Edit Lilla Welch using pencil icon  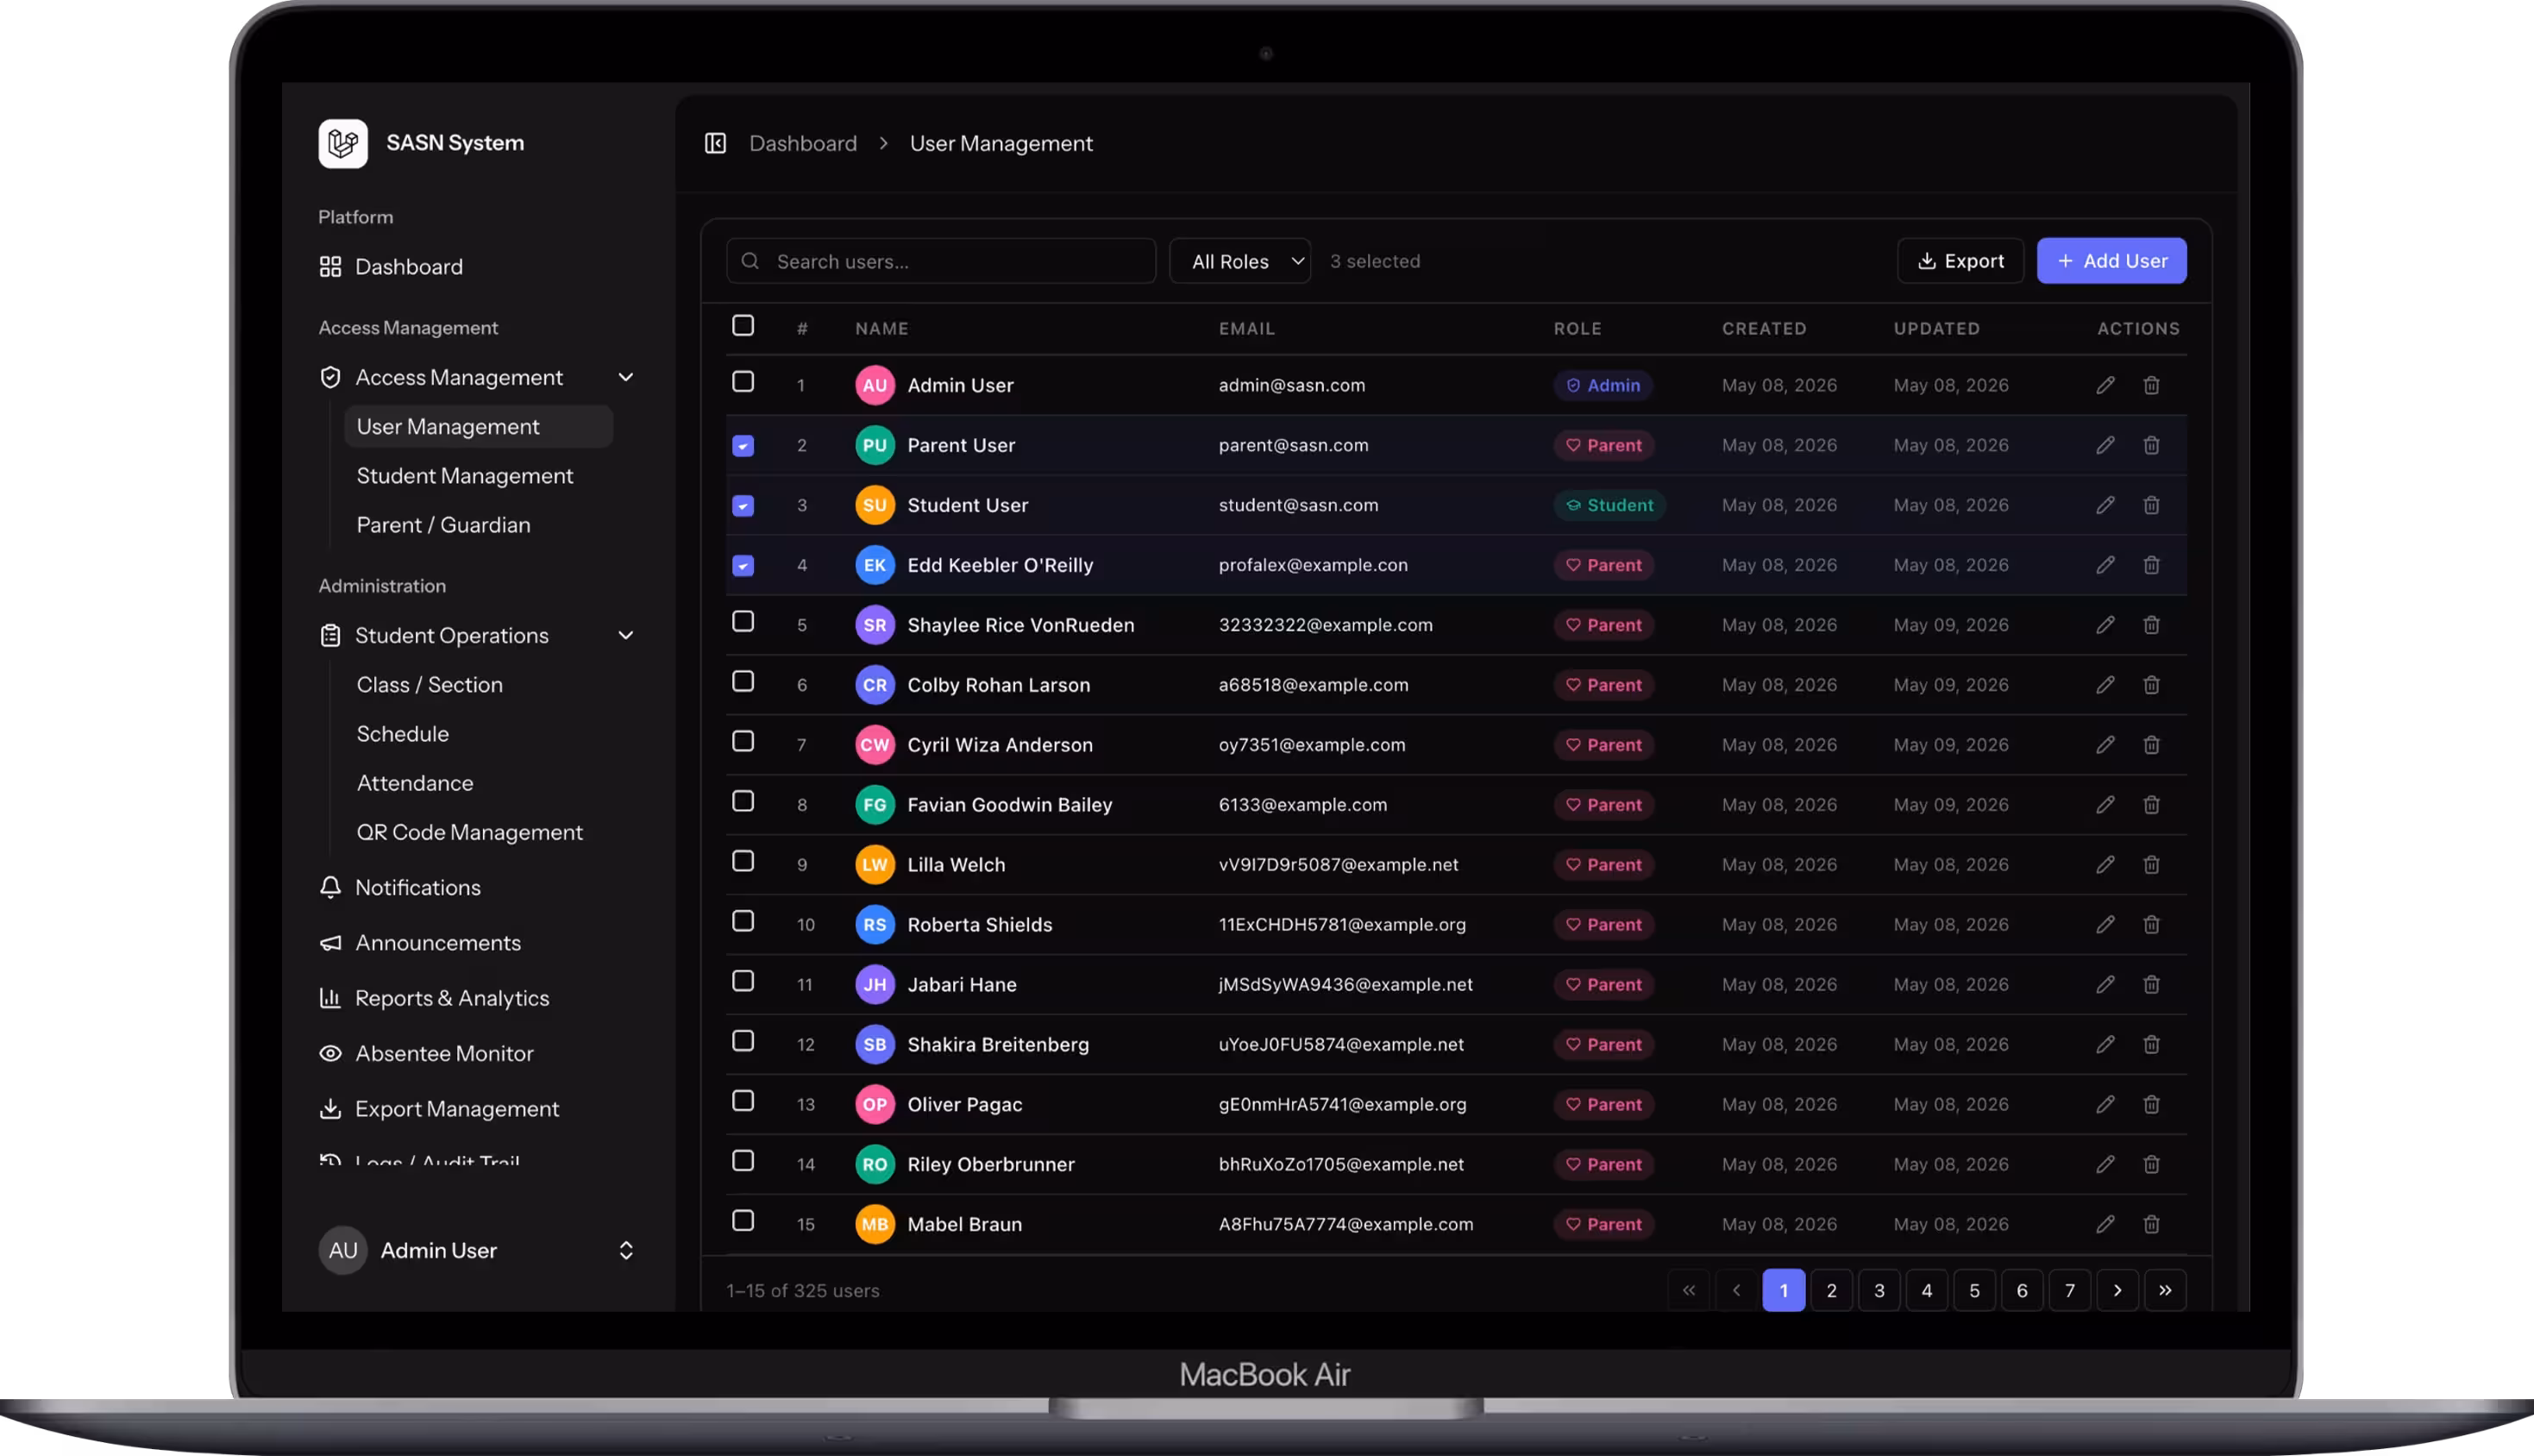click(2105, 865)
